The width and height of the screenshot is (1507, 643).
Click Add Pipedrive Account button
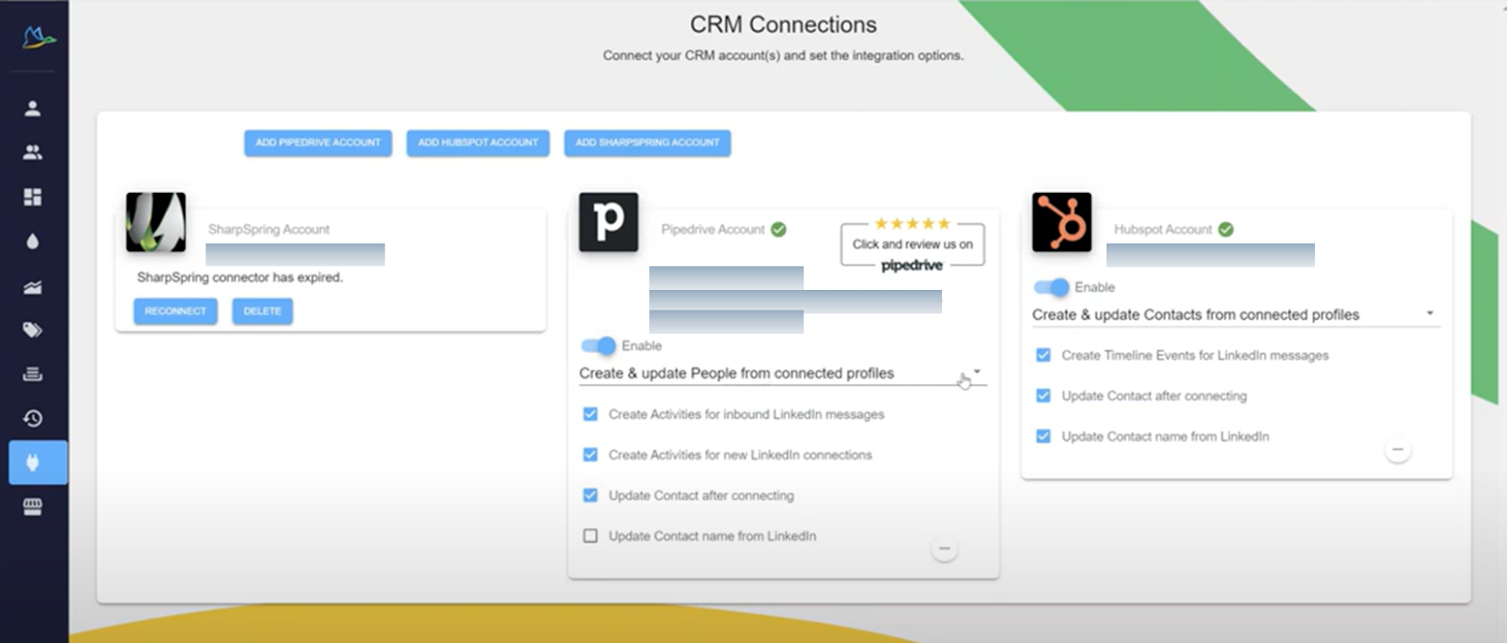pos(318,143)
